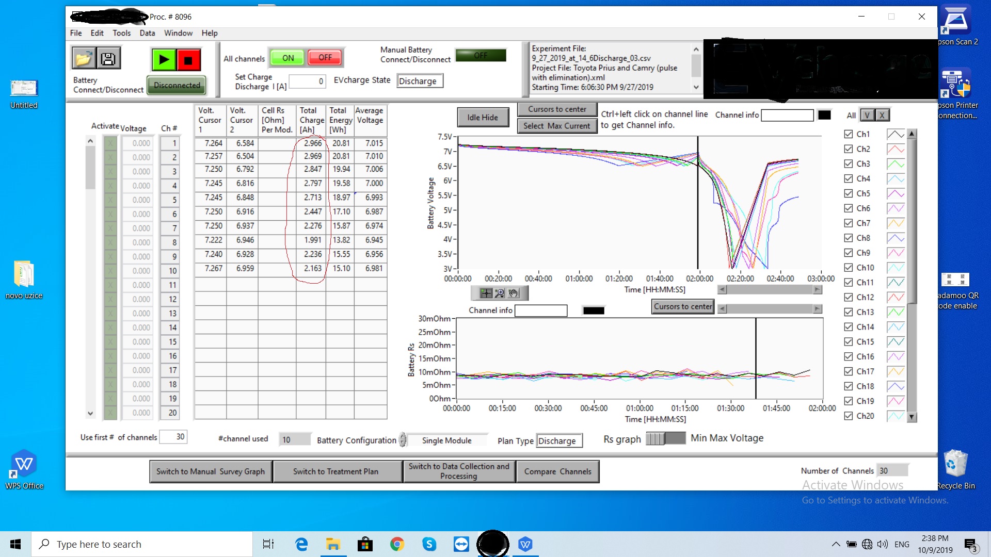The height and width of the screenshot is (557, 991).
Task: Open the Data menu
Action: [147, 33]
